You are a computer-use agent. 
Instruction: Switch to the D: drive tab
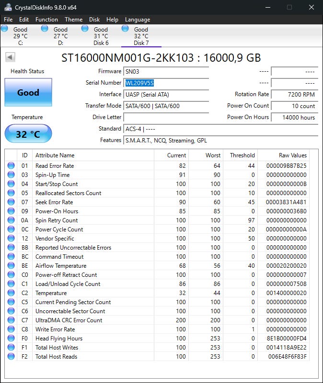click(x=60, y=36)
